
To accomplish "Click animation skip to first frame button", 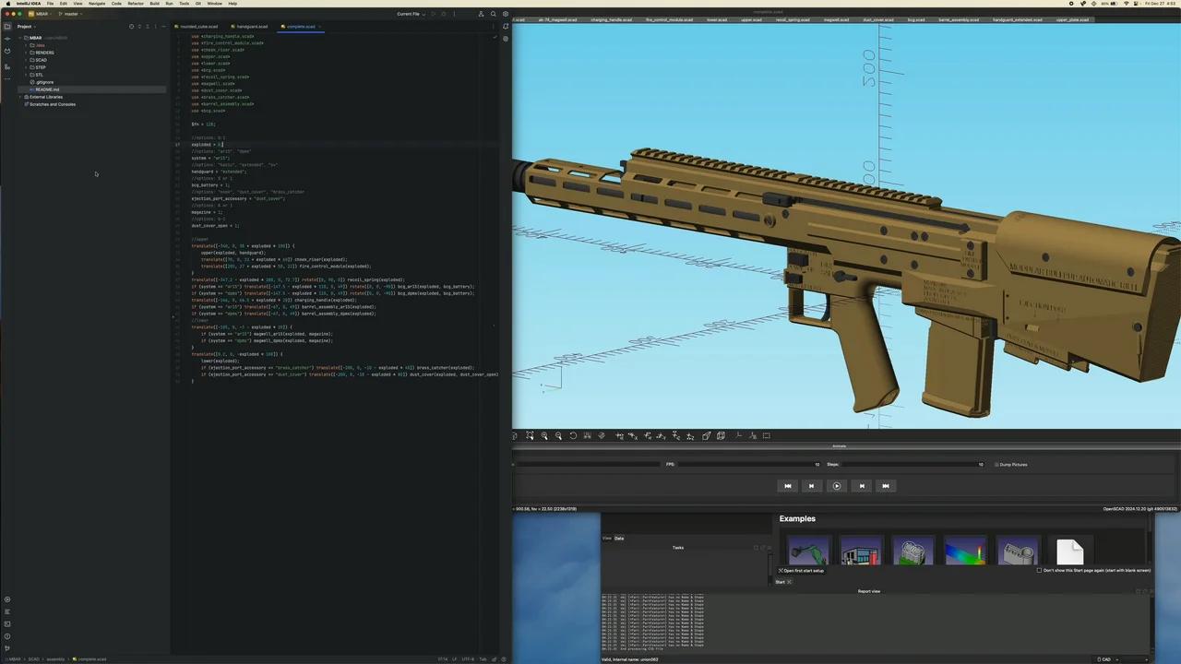I will tap(787, 486).
